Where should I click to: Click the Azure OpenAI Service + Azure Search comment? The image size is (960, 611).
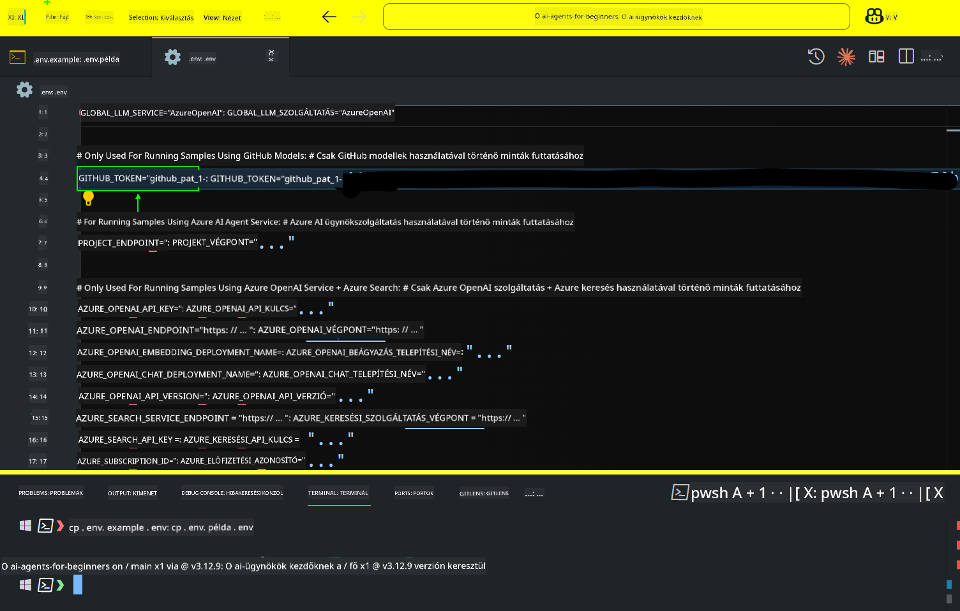point(439,288)
